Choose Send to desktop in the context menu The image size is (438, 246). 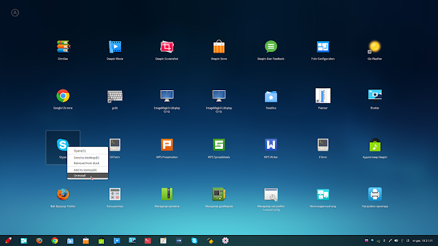click(x=88, y=158)
